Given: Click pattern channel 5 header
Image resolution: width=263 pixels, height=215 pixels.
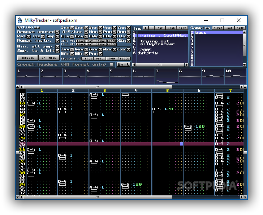Looking at the screenshot, I should pos(167,91).
